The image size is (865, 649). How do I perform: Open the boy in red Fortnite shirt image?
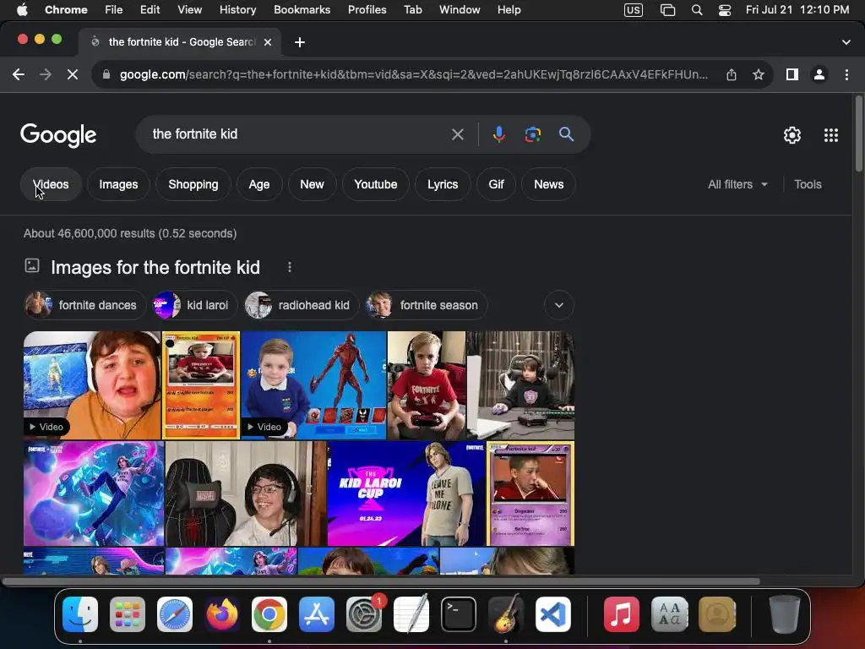pos(427,385)
